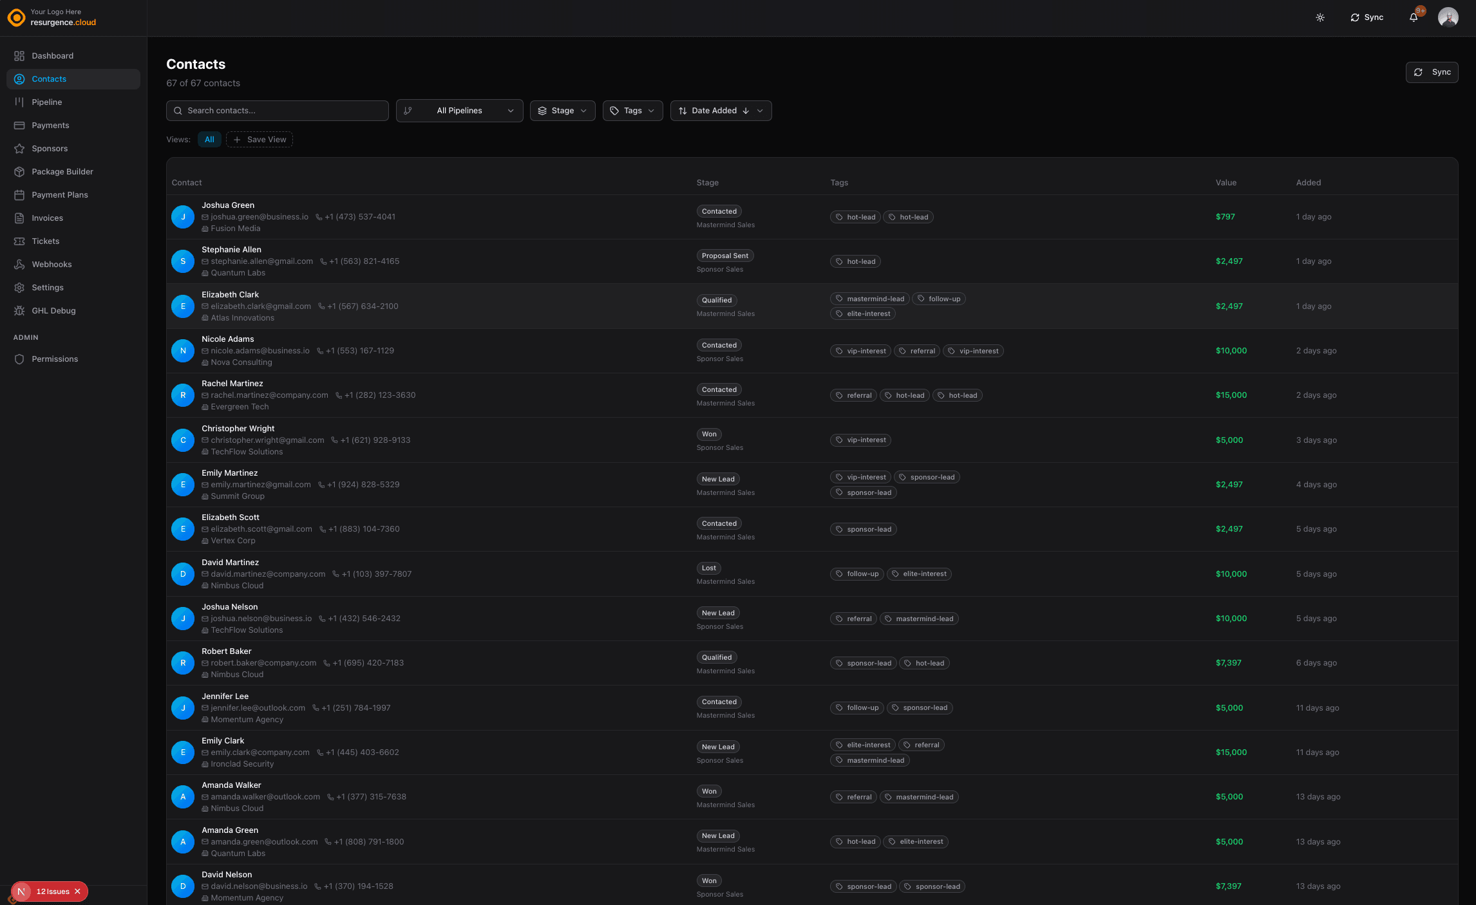The height and width of the screenshot is (905, 1476).
Task: Expand the Stage filter dropdown
Action: [562, 111]
